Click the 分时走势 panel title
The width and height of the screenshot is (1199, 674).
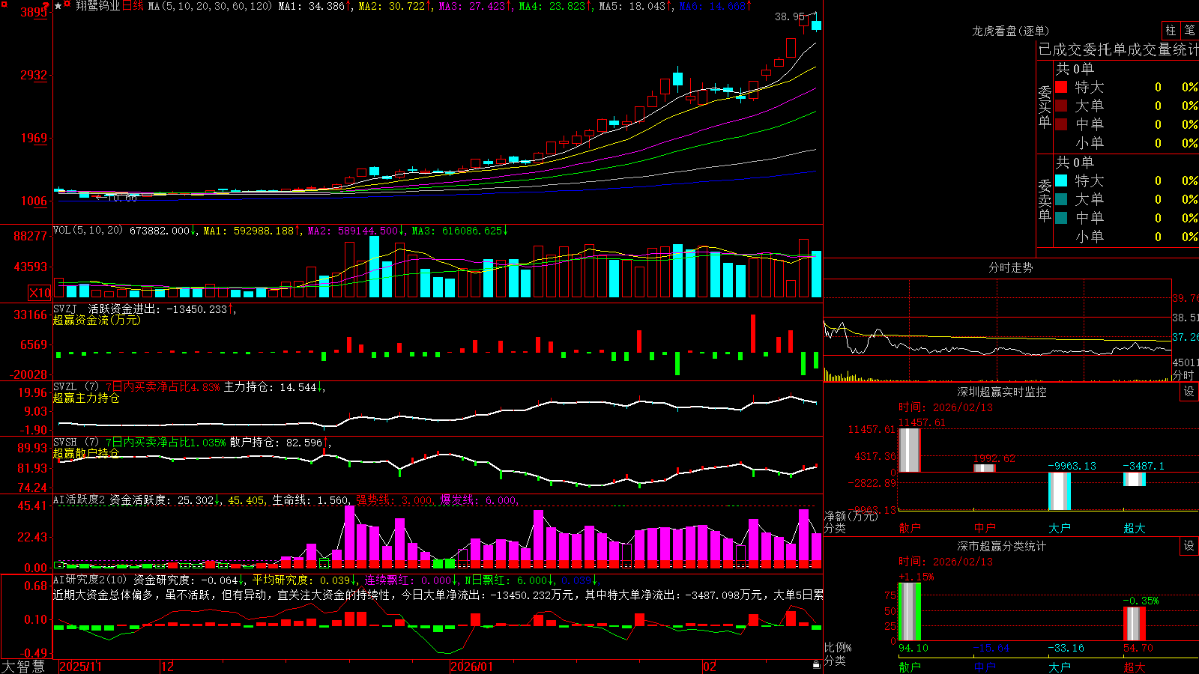pyautogui.click(x=1011, y=267)
